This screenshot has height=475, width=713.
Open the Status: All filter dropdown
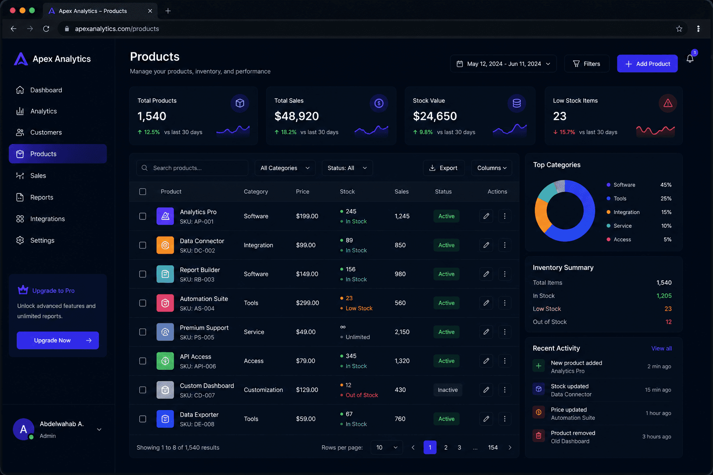click(x=347, y=168)
